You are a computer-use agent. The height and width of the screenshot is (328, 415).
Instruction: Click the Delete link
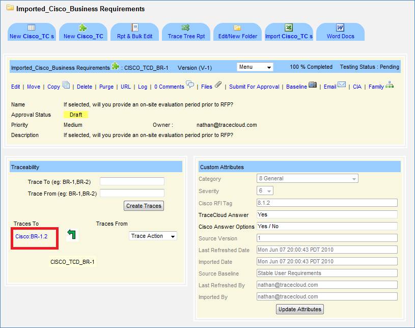point(85,87)
